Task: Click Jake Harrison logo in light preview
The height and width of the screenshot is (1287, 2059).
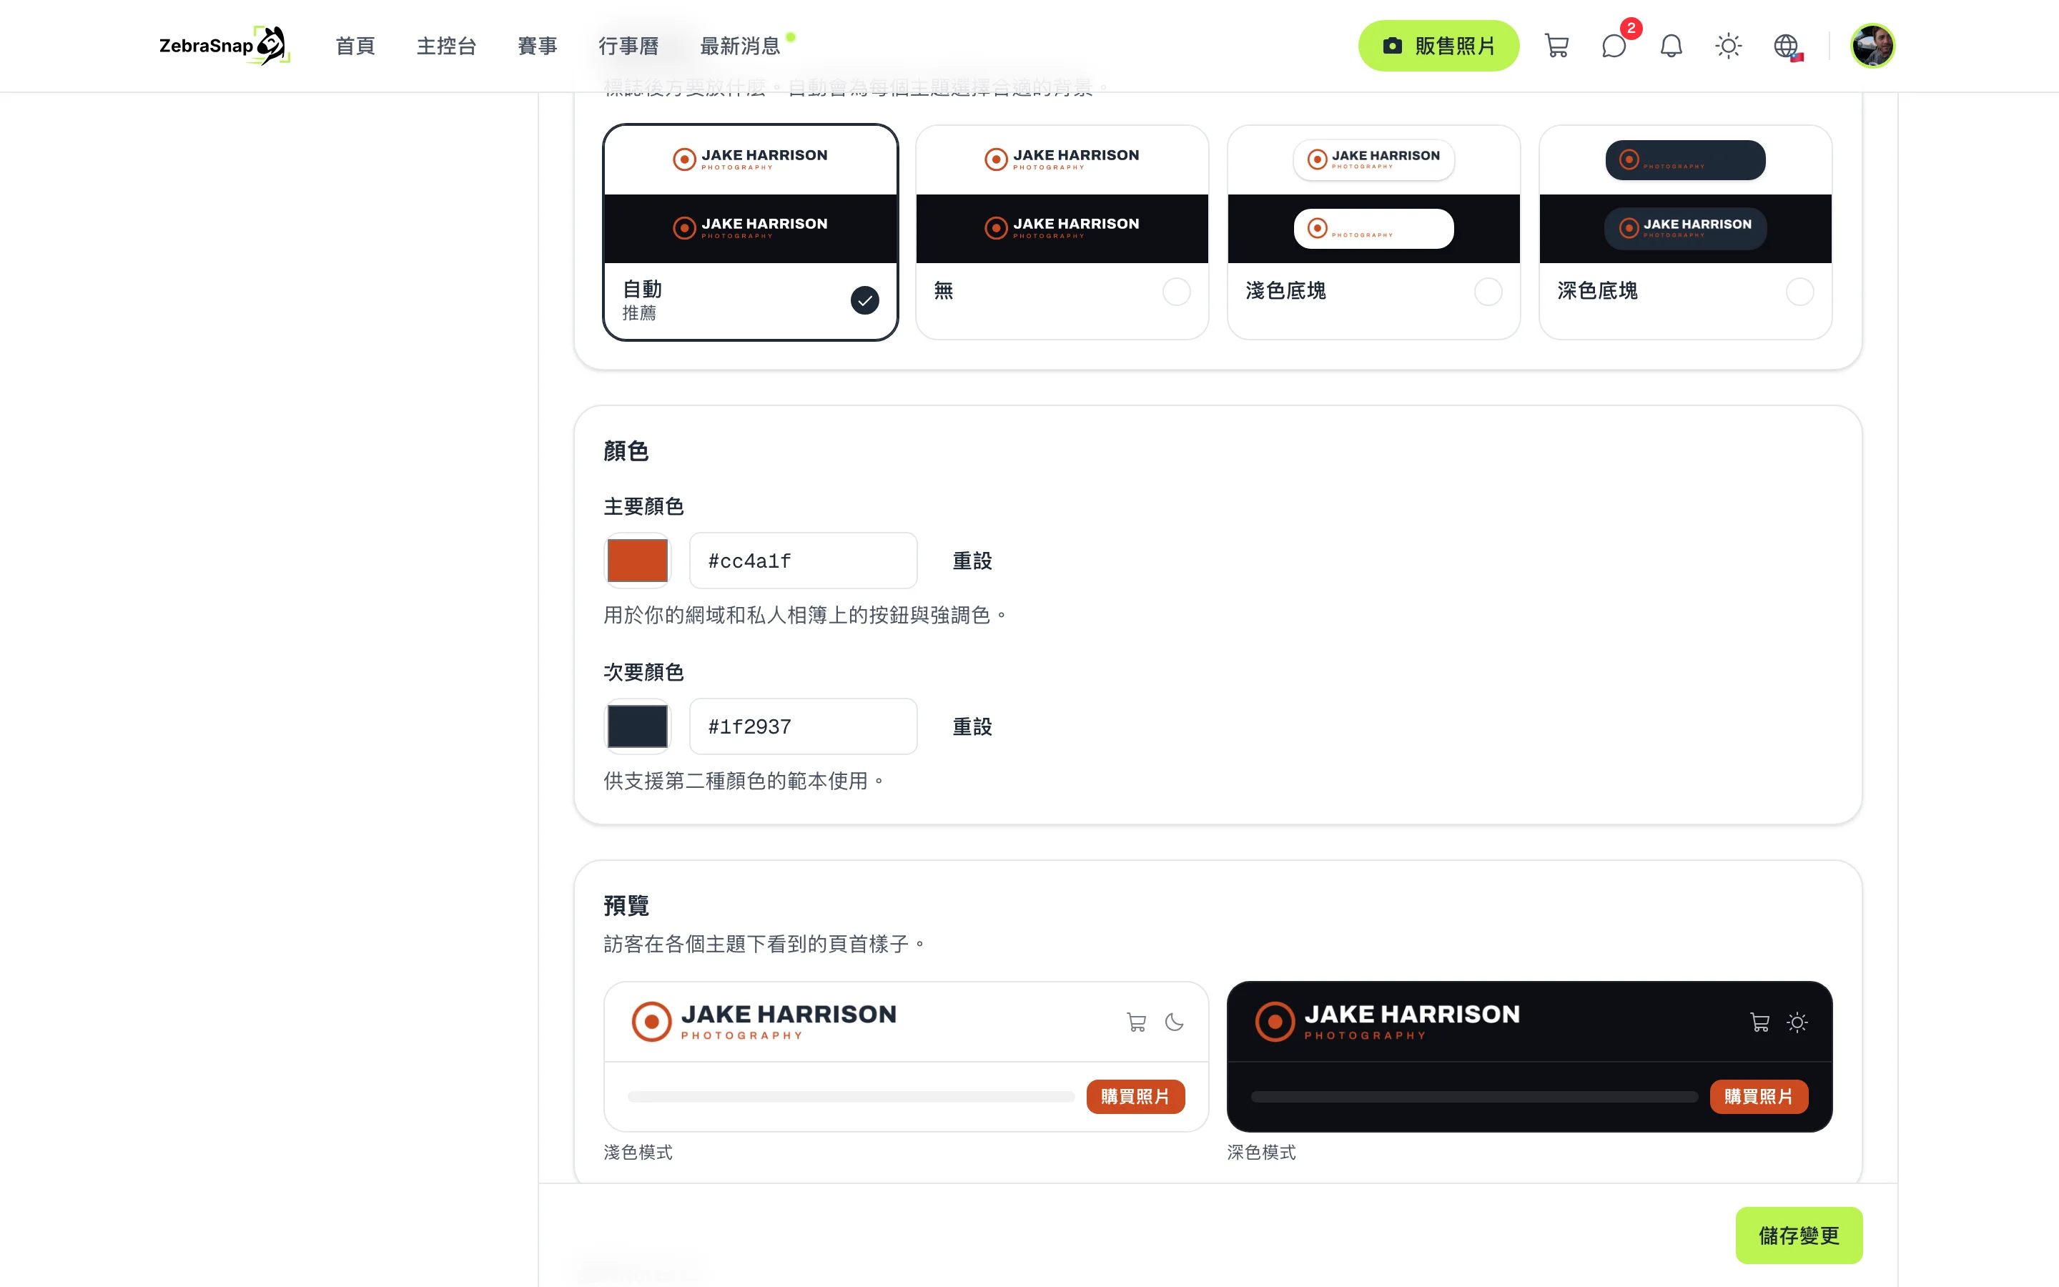Action: 764,1022
